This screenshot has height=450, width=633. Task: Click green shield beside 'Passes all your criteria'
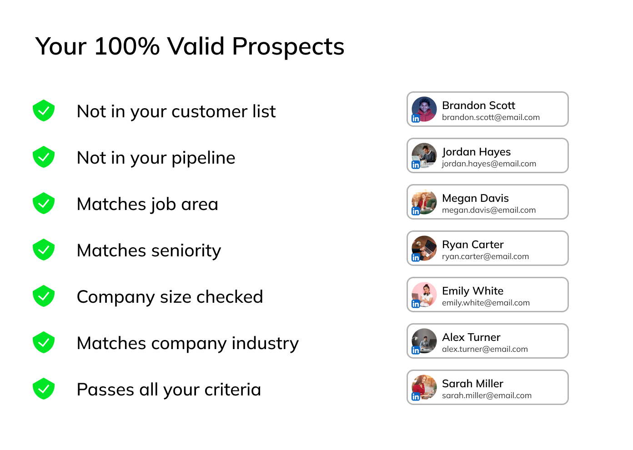coord(44,389)
